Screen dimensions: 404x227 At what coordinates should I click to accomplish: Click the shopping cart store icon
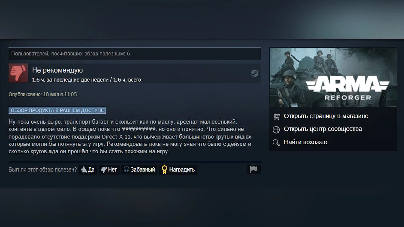(x=276, y=116)
